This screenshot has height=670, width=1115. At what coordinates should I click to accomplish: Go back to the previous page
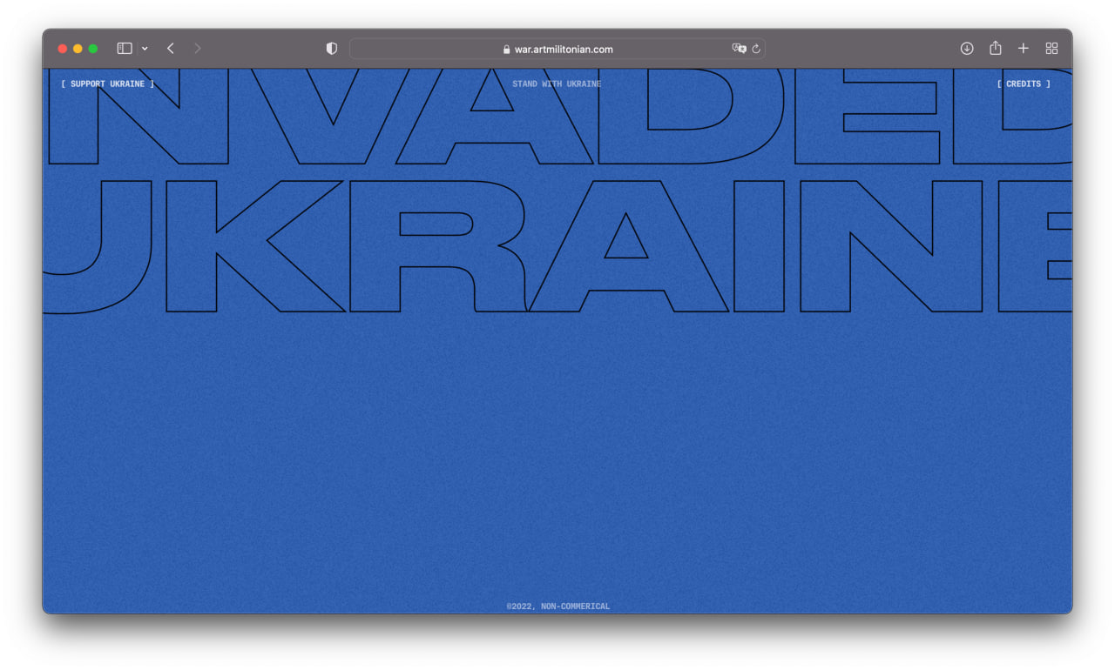pos(171,49)
